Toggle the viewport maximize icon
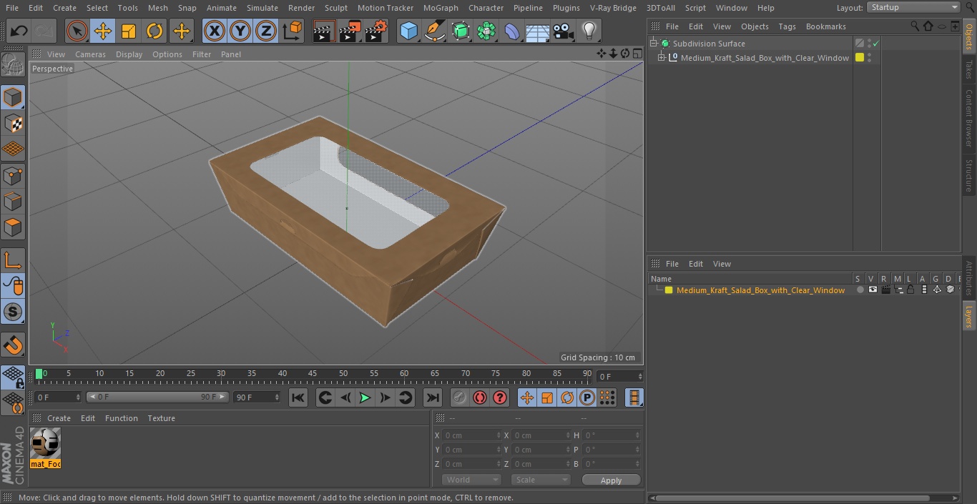 coord(637,54)
